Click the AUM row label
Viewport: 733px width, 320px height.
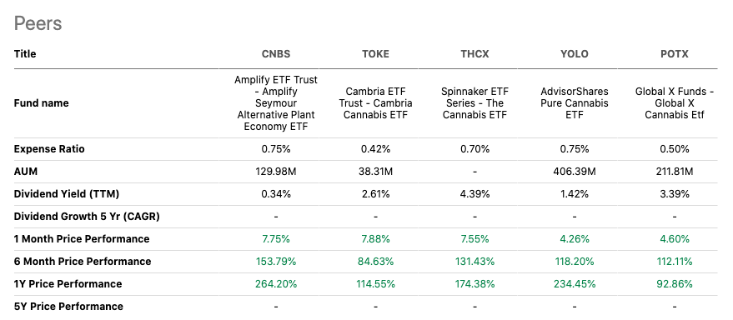(x=26, y=172)
